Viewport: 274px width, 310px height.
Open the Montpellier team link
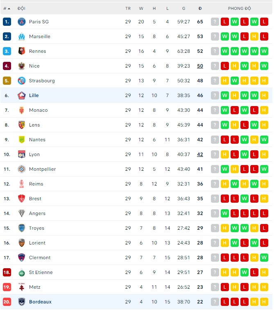click(x=42, y=169)
